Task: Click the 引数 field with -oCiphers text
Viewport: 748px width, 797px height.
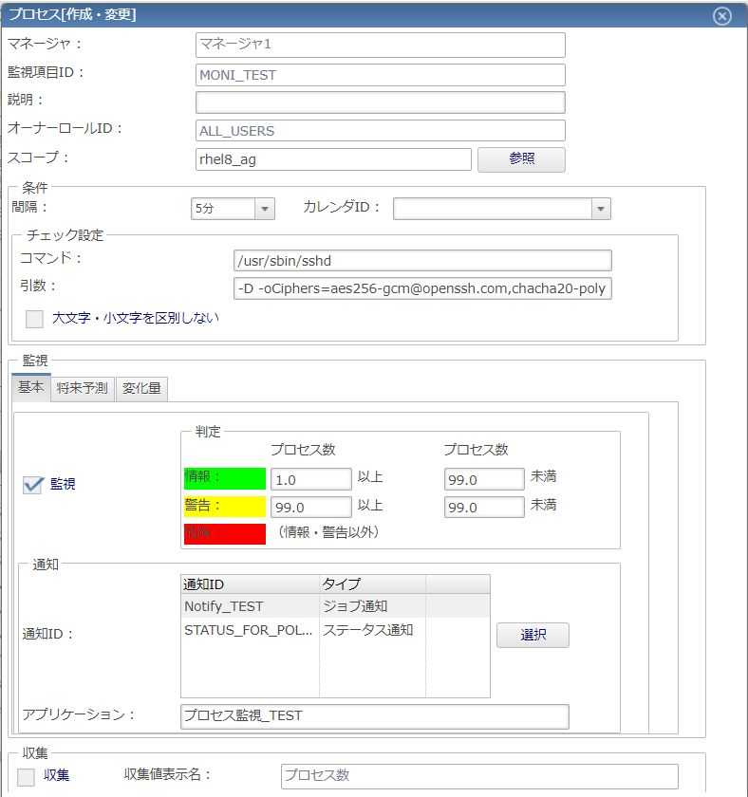Action: [x=422, y=288]
